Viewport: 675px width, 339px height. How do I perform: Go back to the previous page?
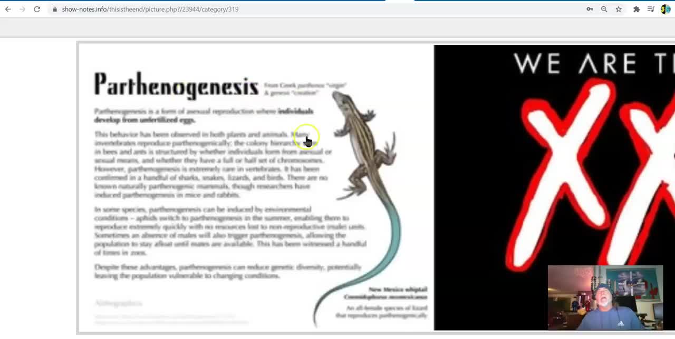point(8,9)
